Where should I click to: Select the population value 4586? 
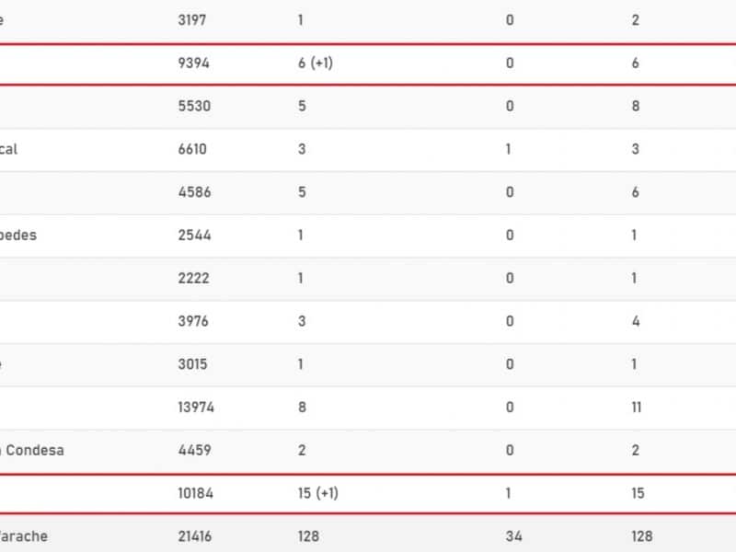pyautogui.click(x=194, y=192)
